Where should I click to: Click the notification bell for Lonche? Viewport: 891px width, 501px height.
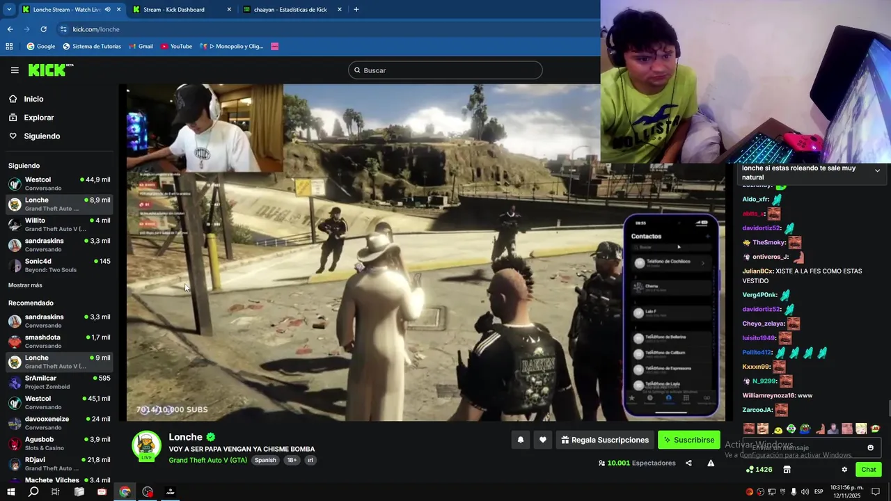(520, 440)
